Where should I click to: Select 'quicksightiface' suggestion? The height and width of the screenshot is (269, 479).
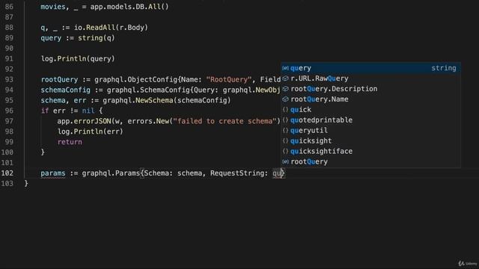point(370,151)
